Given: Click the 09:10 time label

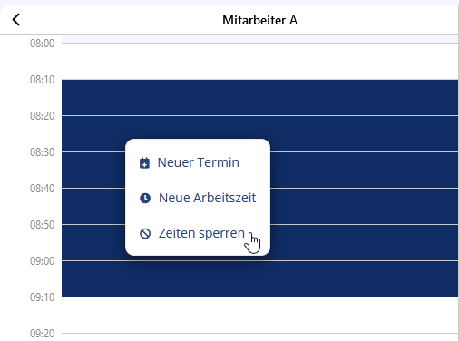Looking at the screenshot, I should (43, 297).
